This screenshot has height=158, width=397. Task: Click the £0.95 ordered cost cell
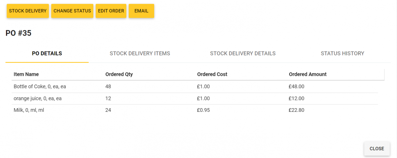[x=203, y=111]
